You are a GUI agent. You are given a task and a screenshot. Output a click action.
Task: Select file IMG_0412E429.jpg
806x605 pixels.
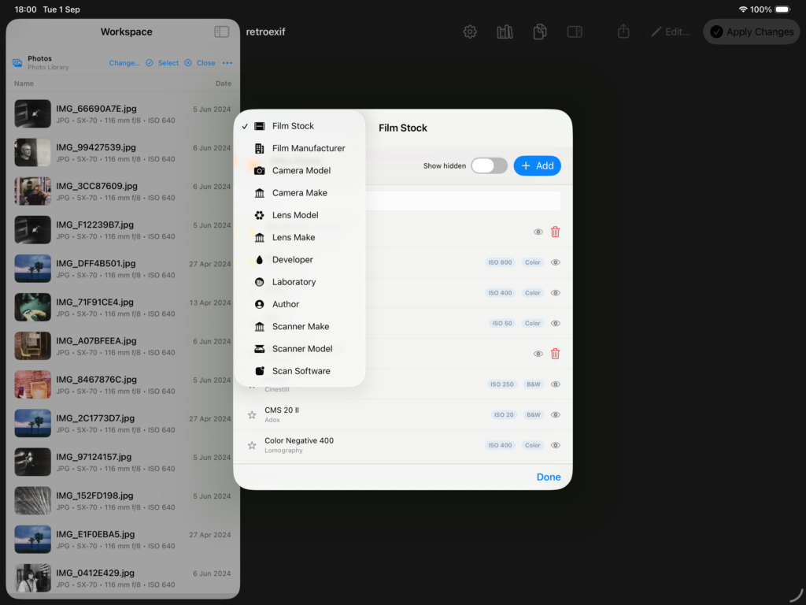tap(123, 577)
